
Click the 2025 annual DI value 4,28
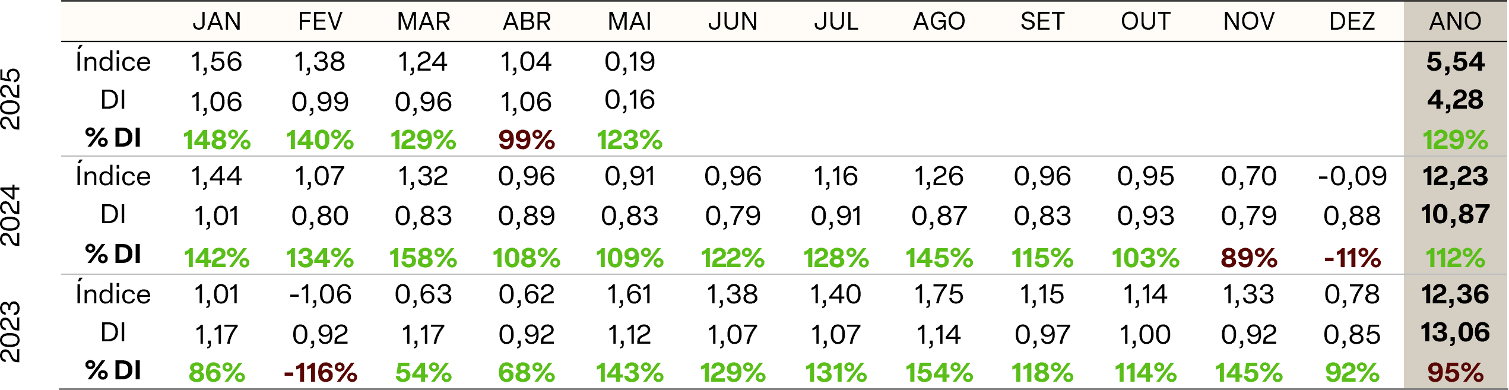point(1455,100)
